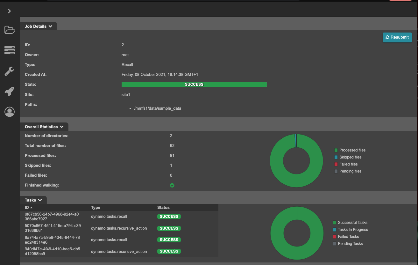
Task: Open the wrench settings icon
Action: tap(10, 71)
